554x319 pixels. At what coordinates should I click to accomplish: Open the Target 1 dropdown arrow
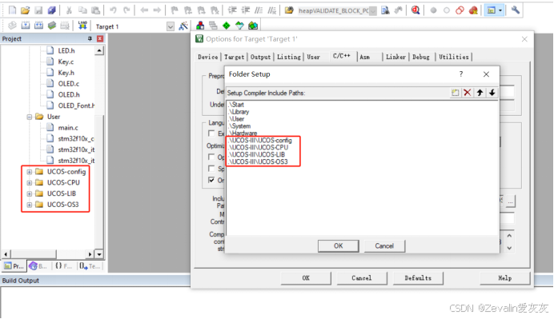(x=171, y=26)
